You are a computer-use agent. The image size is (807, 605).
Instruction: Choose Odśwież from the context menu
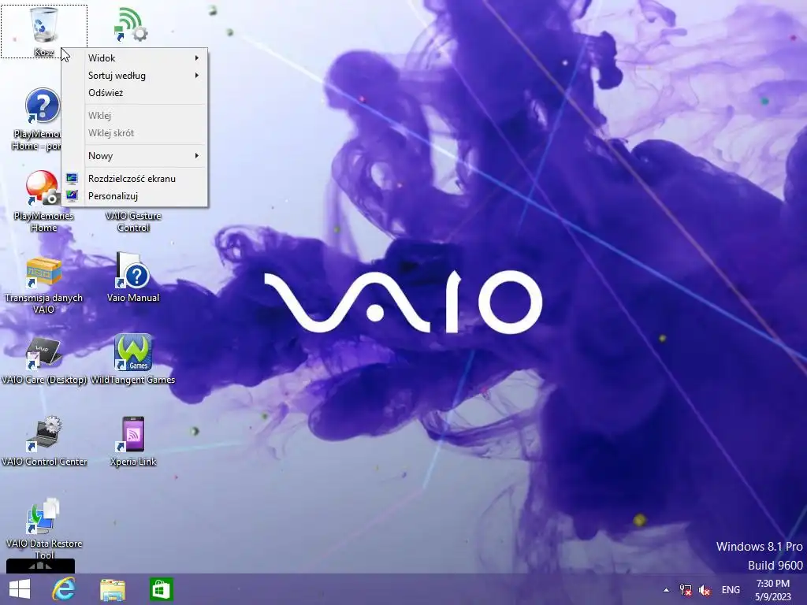point(135,93)
